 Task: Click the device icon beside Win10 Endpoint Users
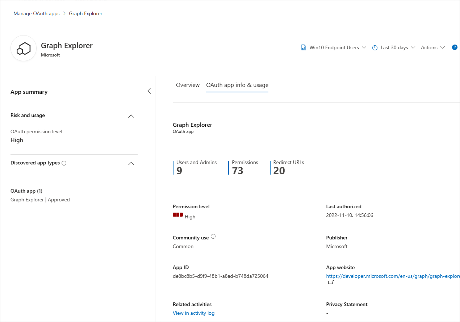point(303,47)
